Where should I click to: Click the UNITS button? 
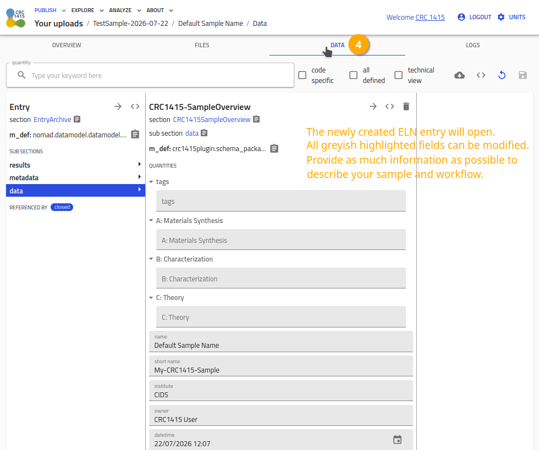(512, 17)
